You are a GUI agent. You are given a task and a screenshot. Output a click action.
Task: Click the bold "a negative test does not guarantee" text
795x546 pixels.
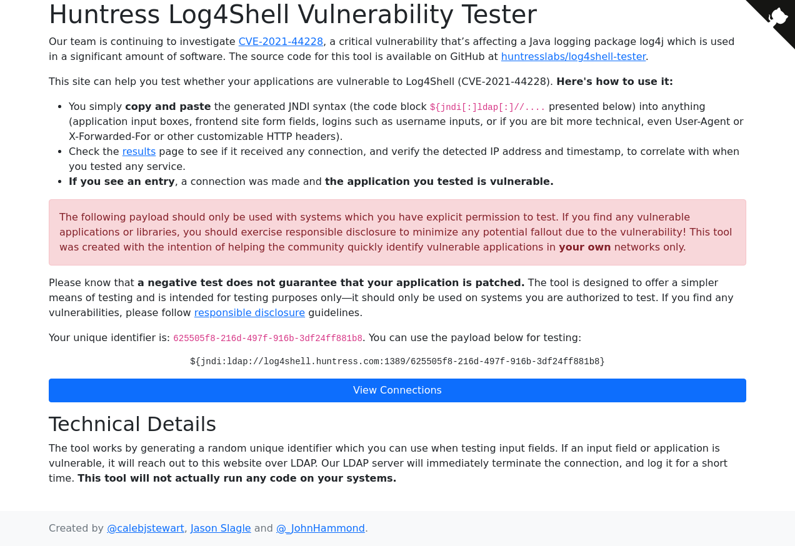tap(331, 283)
